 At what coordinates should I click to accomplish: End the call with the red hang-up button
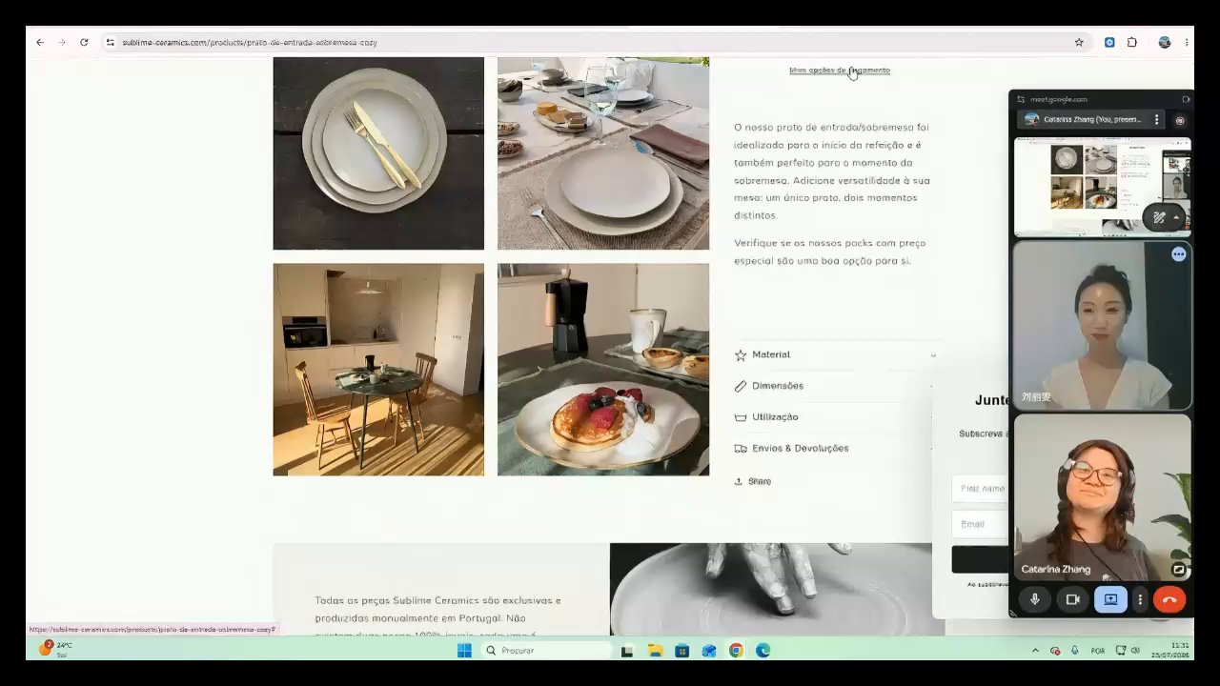pos(1169,599)
